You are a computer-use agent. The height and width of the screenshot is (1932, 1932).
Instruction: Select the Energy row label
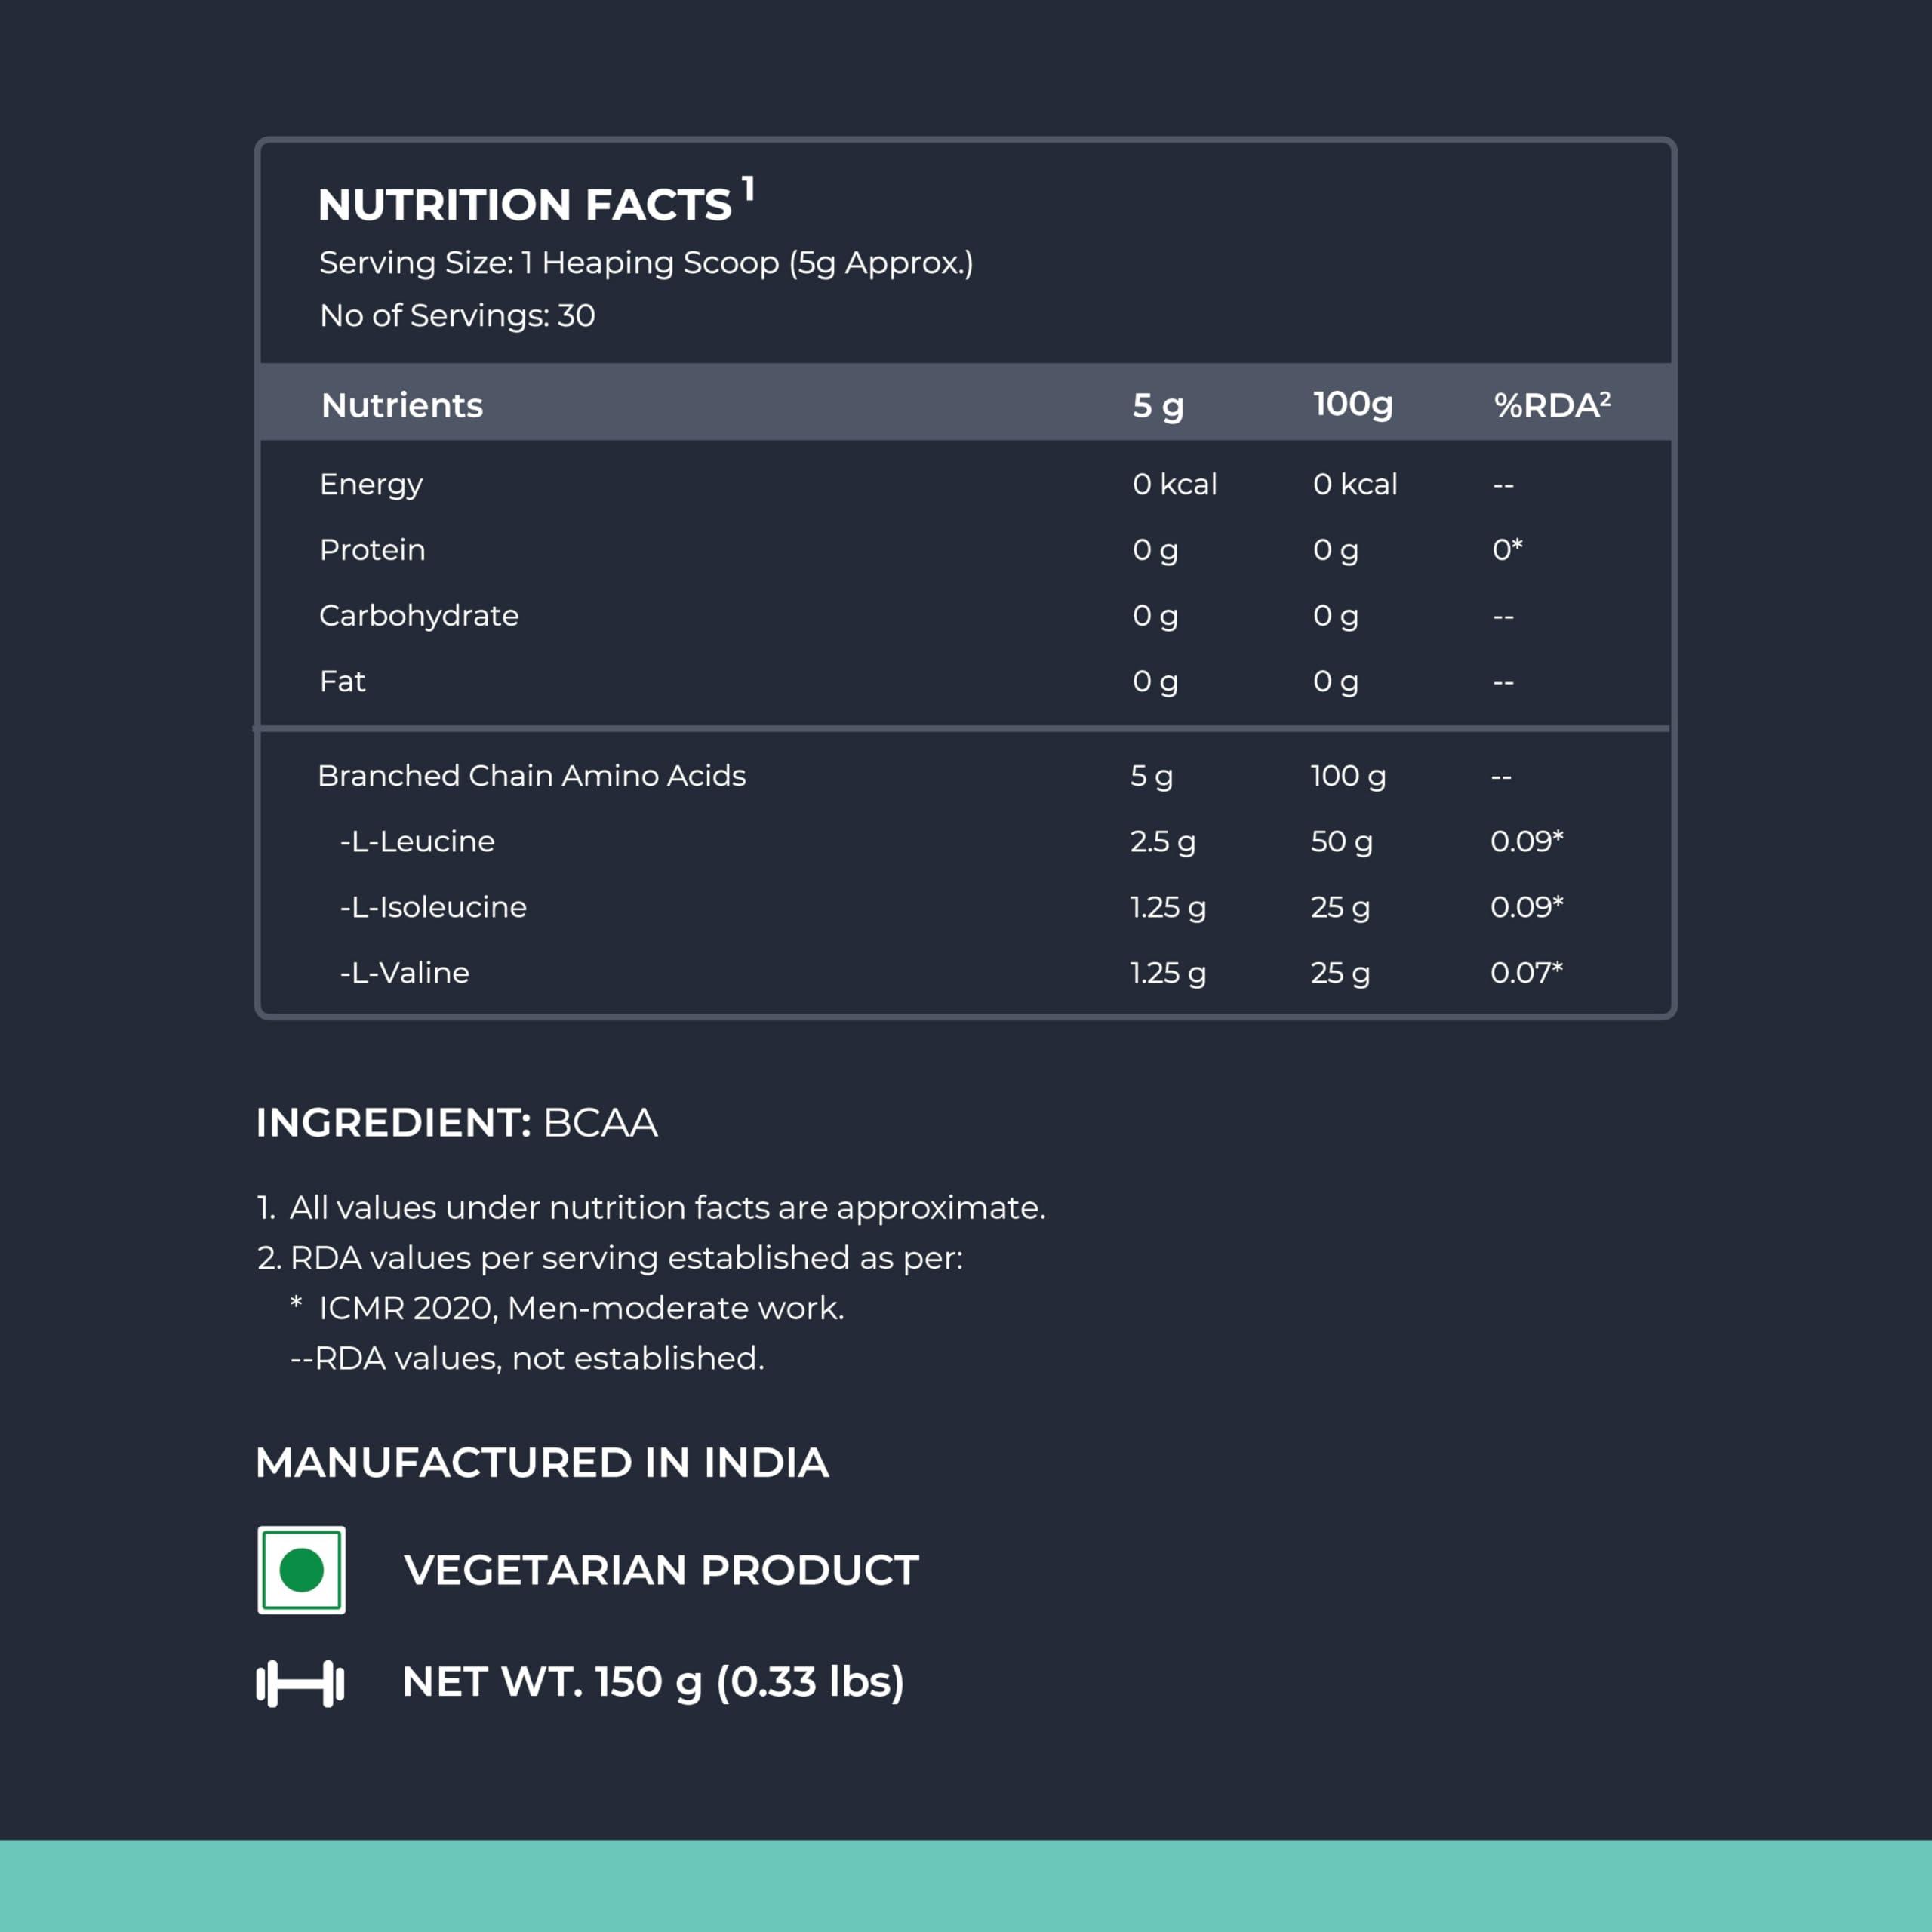click(371, 484)
